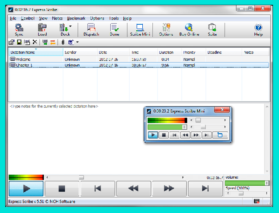
Task: Expand the Dock button dropdown arrow
Action: (x=71, y=26)
